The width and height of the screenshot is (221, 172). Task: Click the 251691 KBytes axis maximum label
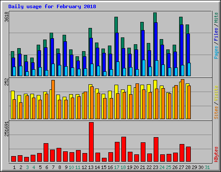pos(6,129)
